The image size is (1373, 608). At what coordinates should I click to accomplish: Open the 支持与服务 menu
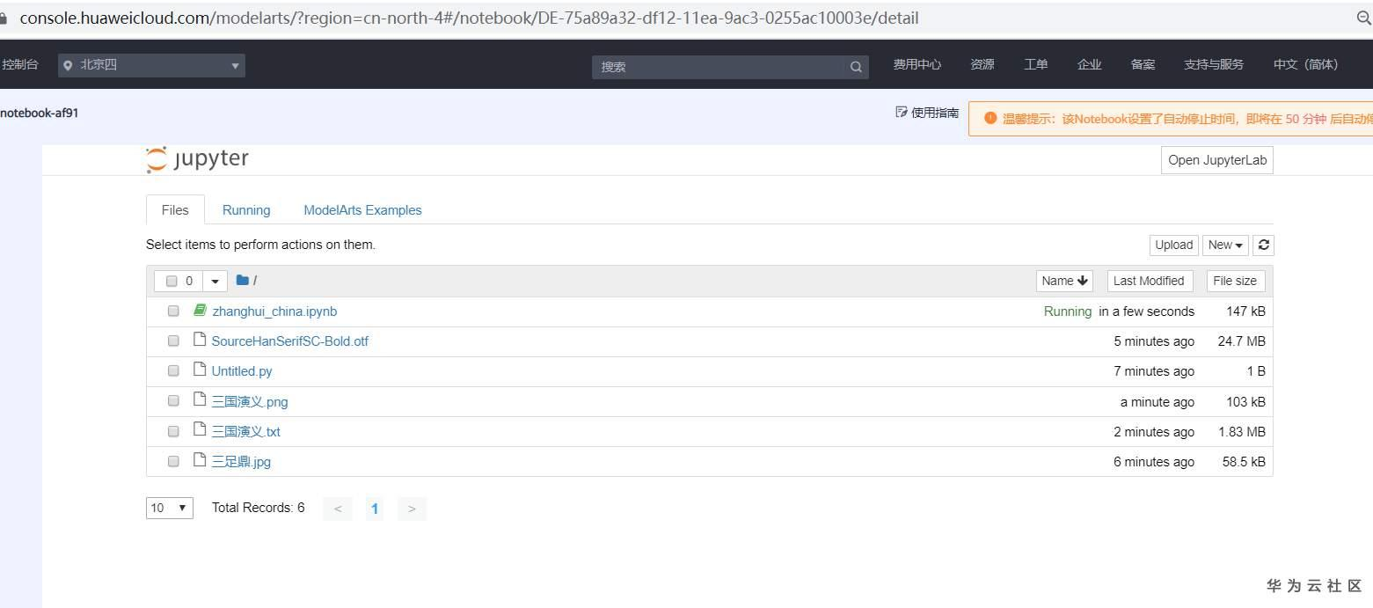(x=1214, y=64)
